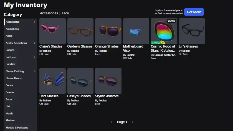This screenshot has width=233, height=131.
Task: Select the Models & Packages category
Action: (21, 127)
